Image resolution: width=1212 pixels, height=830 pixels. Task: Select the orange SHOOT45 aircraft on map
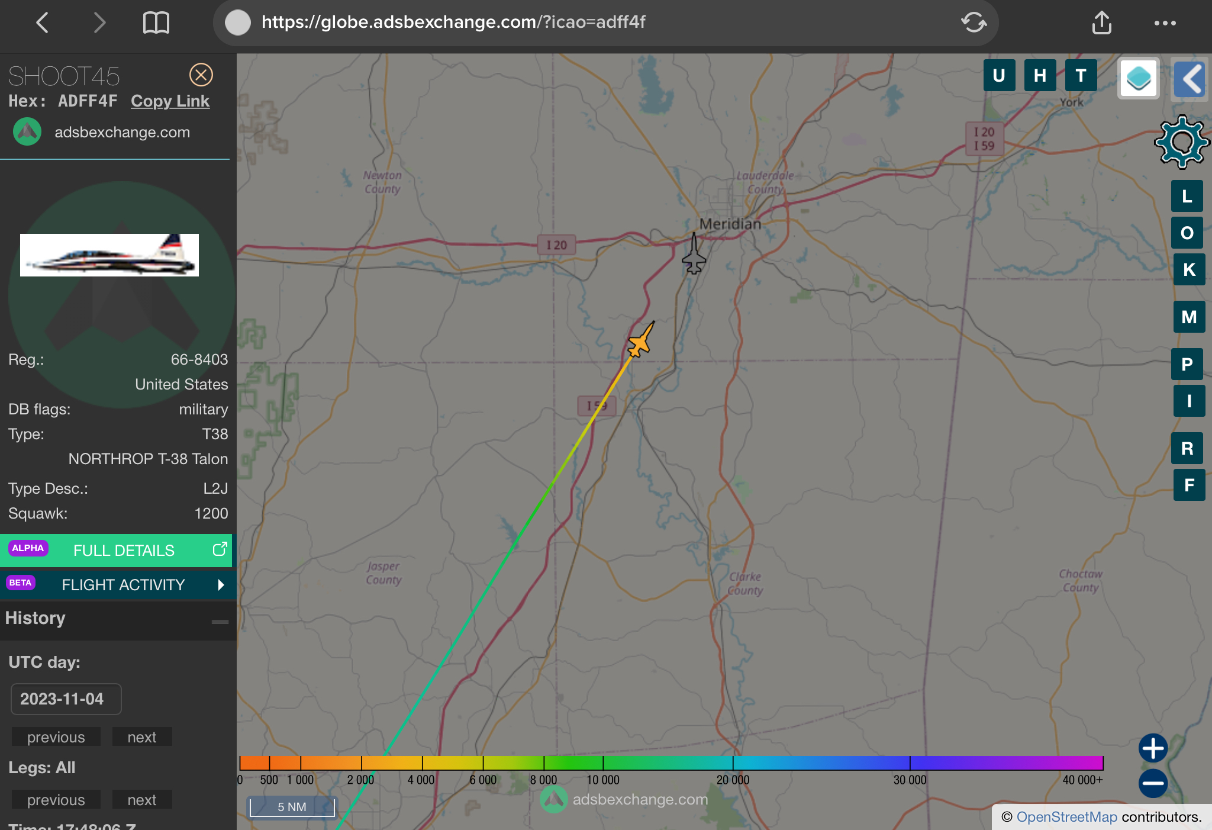tap(641, 340)
